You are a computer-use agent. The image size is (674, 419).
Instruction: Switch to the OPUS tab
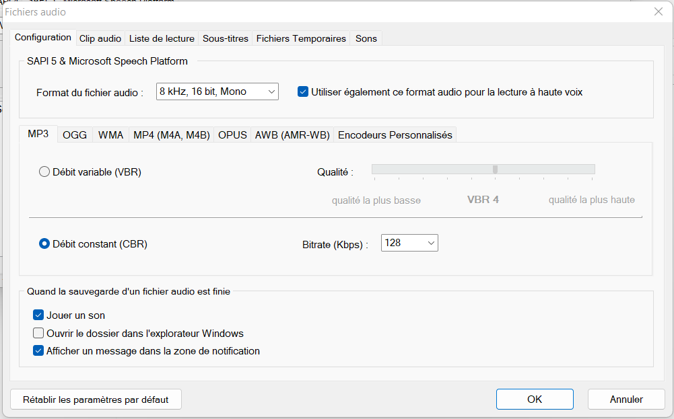(x=232, y=135)
